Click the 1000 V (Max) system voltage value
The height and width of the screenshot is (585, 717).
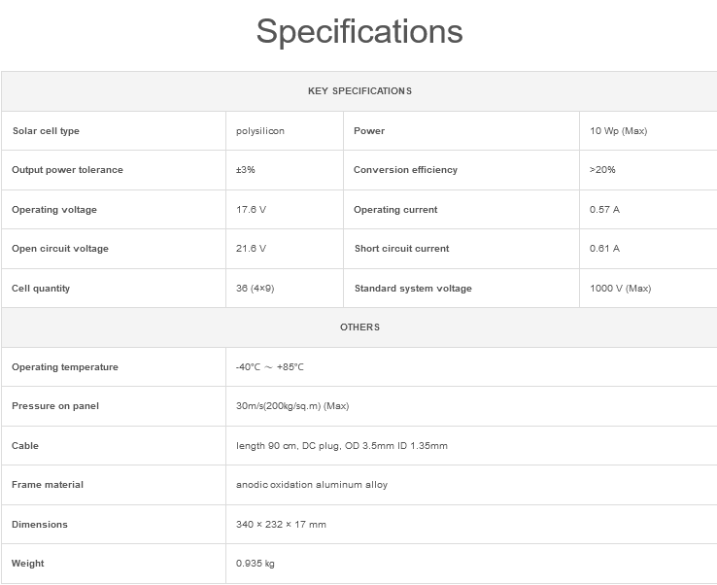620,289
